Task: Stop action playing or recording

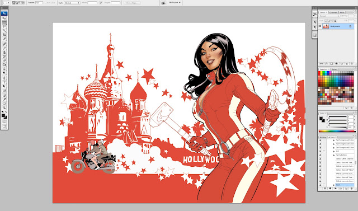Action: (x=325, y=189)
